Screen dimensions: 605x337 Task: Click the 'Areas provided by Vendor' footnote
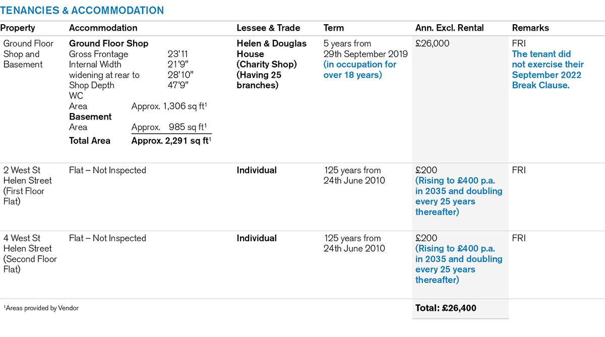point(41,308)
